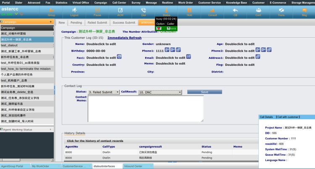This screenshot has width=315, height=169.
Task: Click the Email envelope icon
Action: (189, 57)
